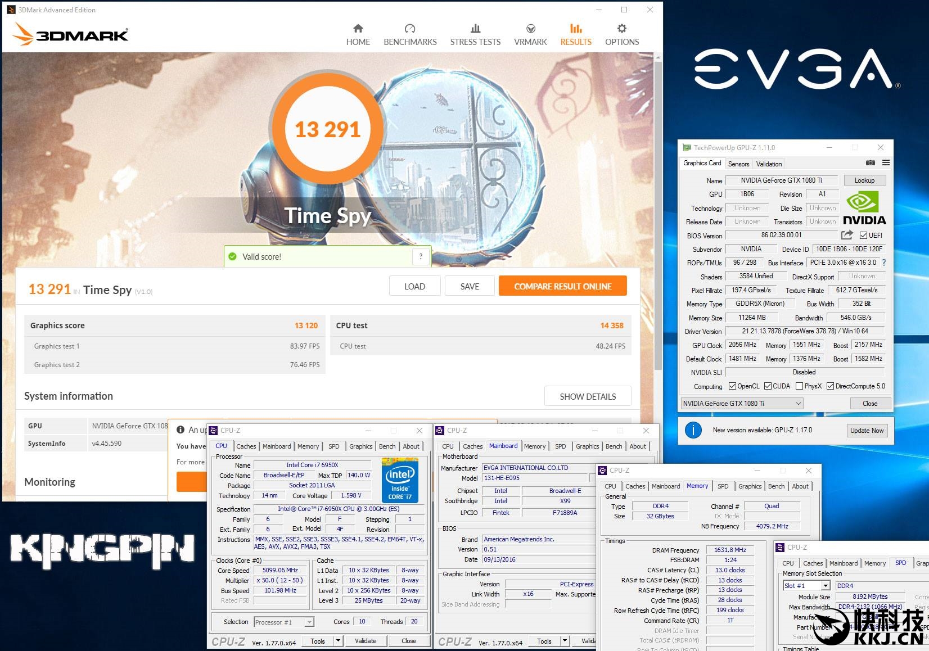The height and width of the screenshot is (651, 929).
Task: Open the RESULTS section in 3DMark
Action: (x=576, y=35)
